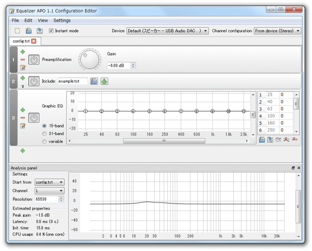The height and width of the screenshot is (251, 312).
Task: Click the Save toolbar icon
Action: coord(29,31)
